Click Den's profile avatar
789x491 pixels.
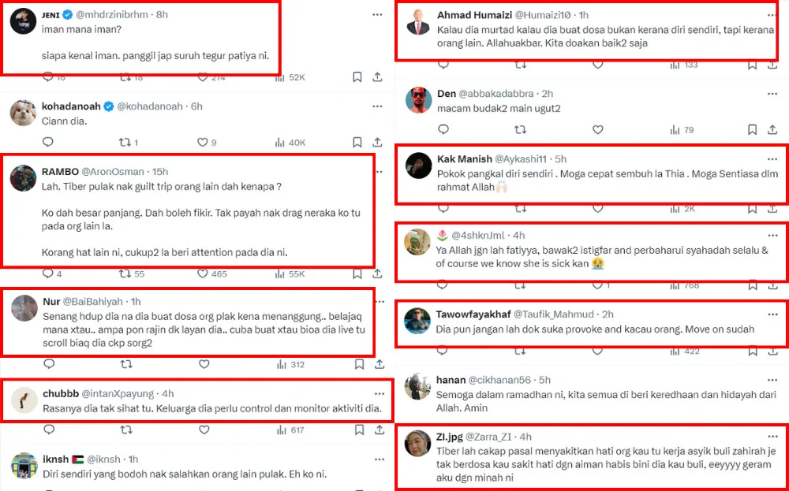tap(418, 101)
